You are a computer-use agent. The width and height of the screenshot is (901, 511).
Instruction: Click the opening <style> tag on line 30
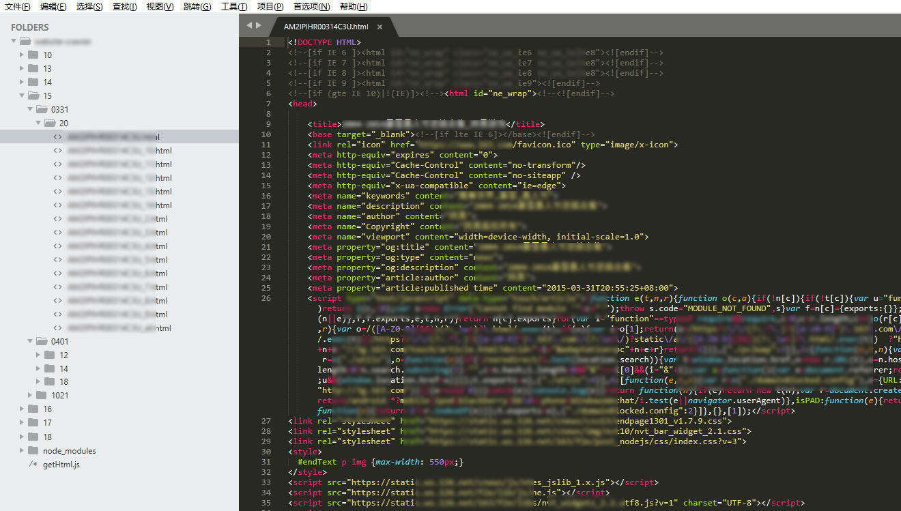tap(305, 452)
